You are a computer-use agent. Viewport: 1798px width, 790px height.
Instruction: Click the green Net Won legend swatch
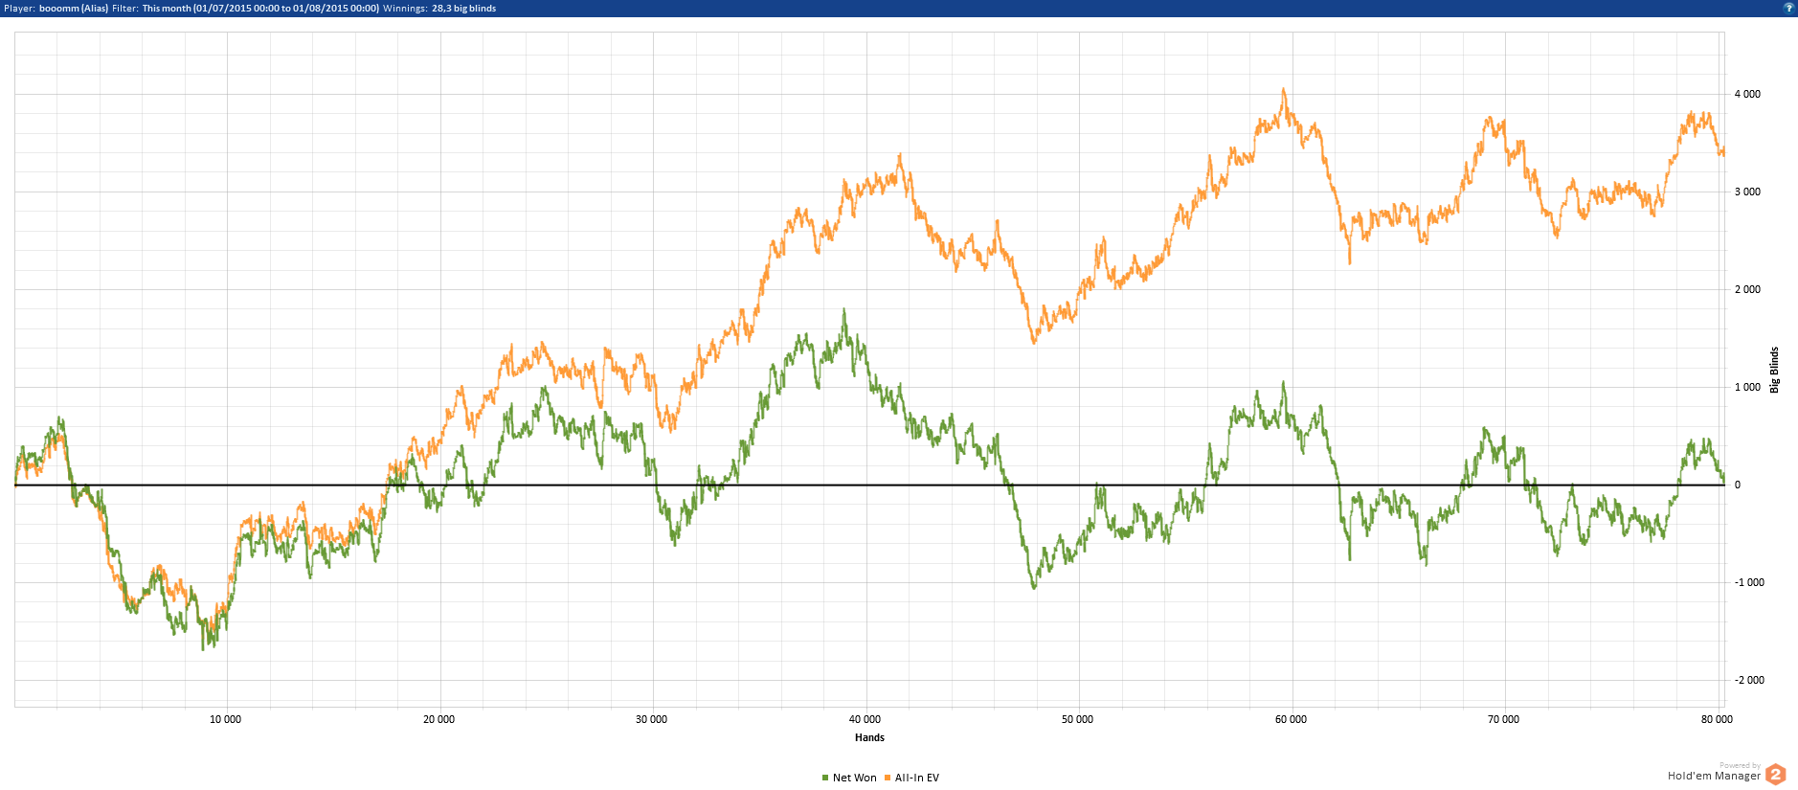(x=825, y=778)
